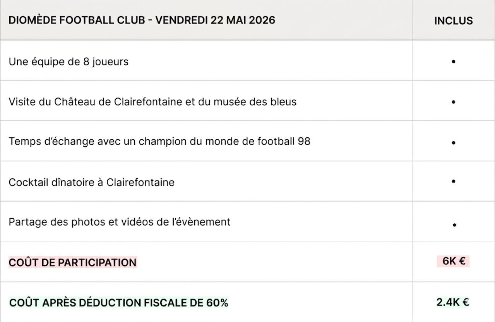Click the bullet for Partage des photos row

(x=454, y=225)
